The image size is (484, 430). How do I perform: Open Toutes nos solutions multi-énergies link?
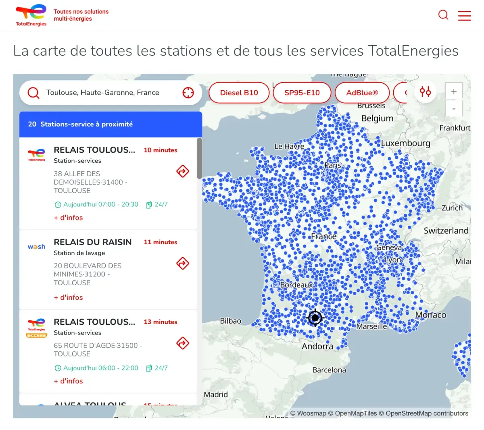81,15
